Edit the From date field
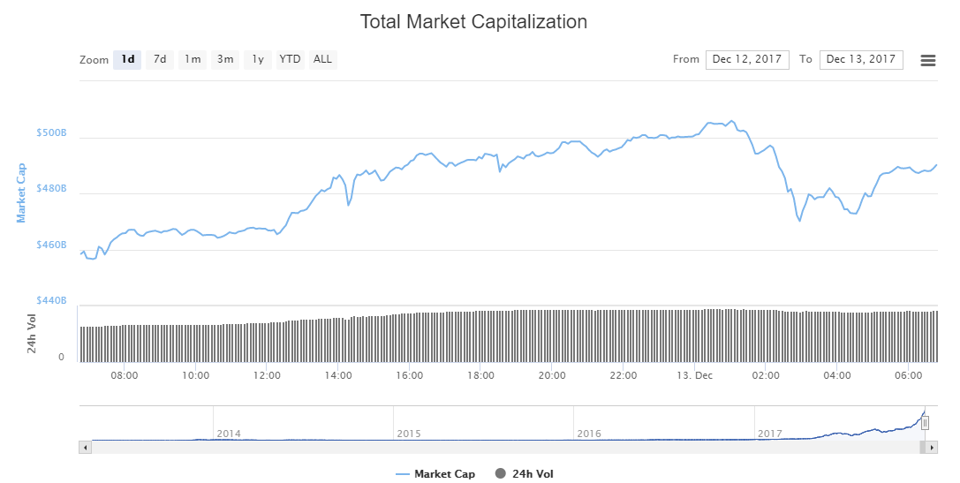 pyautogui.click(x=747, y=59)
